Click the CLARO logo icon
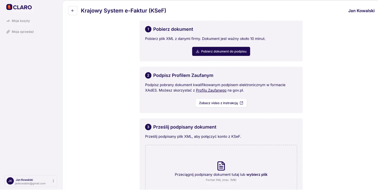 coord(9,7)
